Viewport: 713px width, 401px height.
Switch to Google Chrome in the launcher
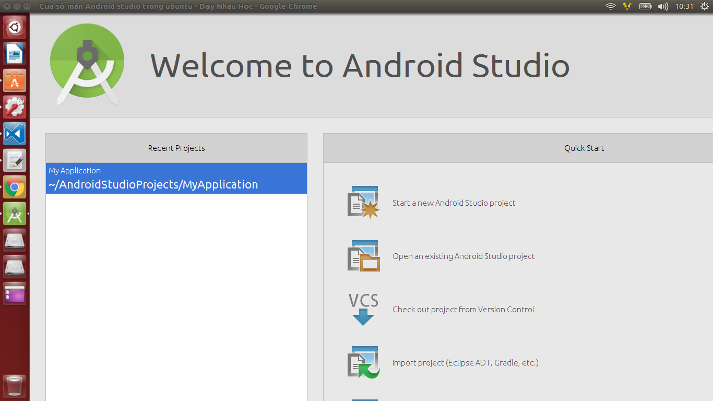click(15, 187)
